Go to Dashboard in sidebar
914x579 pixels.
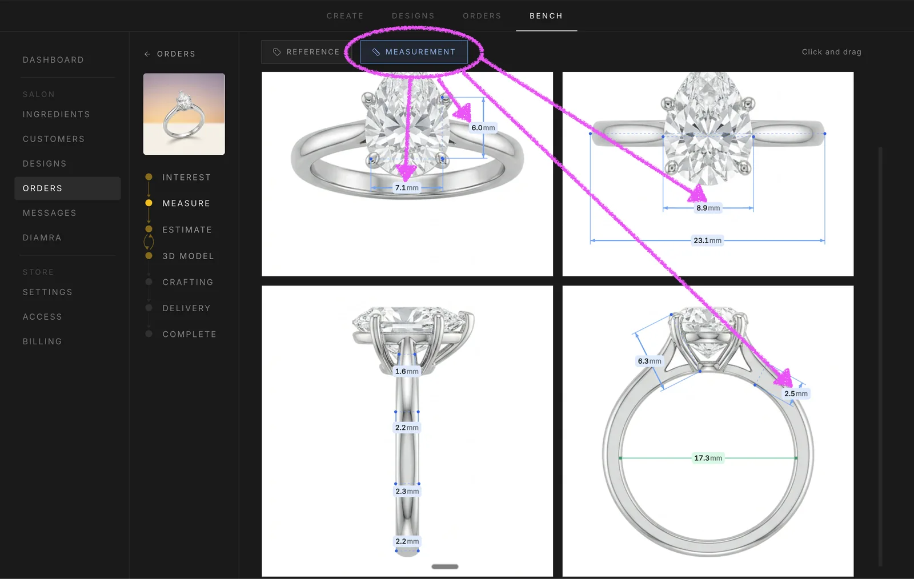(x=53, y=60)
